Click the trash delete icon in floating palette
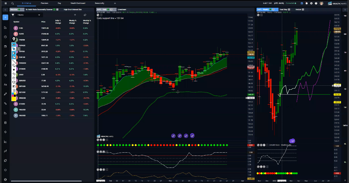349x183 pixels. (14, 78)
